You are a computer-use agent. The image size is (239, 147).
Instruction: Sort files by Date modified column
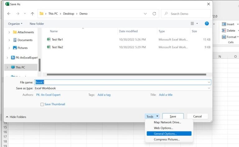click(x=128, y=31)
